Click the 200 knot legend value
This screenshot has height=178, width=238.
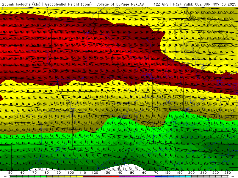point(191,173)
